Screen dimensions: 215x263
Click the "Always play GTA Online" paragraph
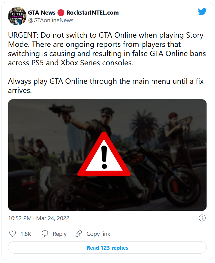[x=105, y=86]
